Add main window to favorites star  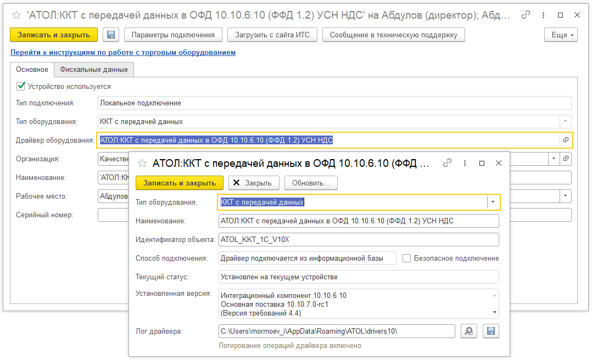point(16,15)
